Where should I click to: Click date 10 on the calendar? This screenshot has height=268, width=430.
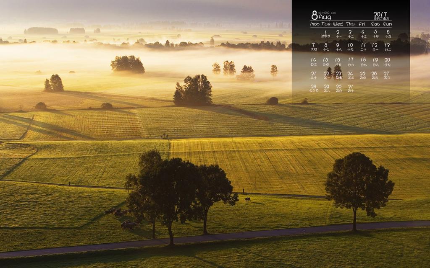click(350, 45)
